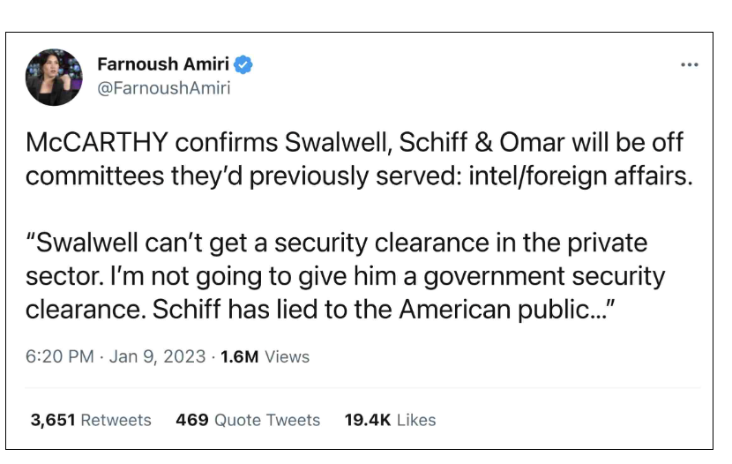Click the Farnoush Amiri display name
732x464 pixels.
(x=163, y=64)
